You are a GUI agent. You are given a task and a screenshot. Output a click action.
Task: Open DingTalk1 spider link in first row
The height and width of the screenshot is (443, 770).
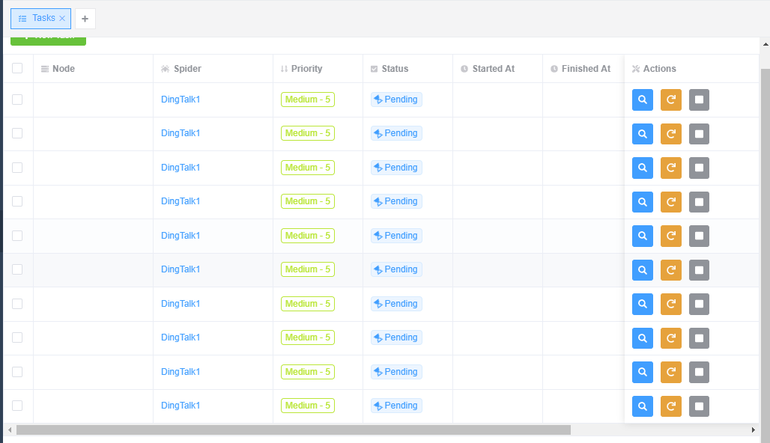coord(181,100)
